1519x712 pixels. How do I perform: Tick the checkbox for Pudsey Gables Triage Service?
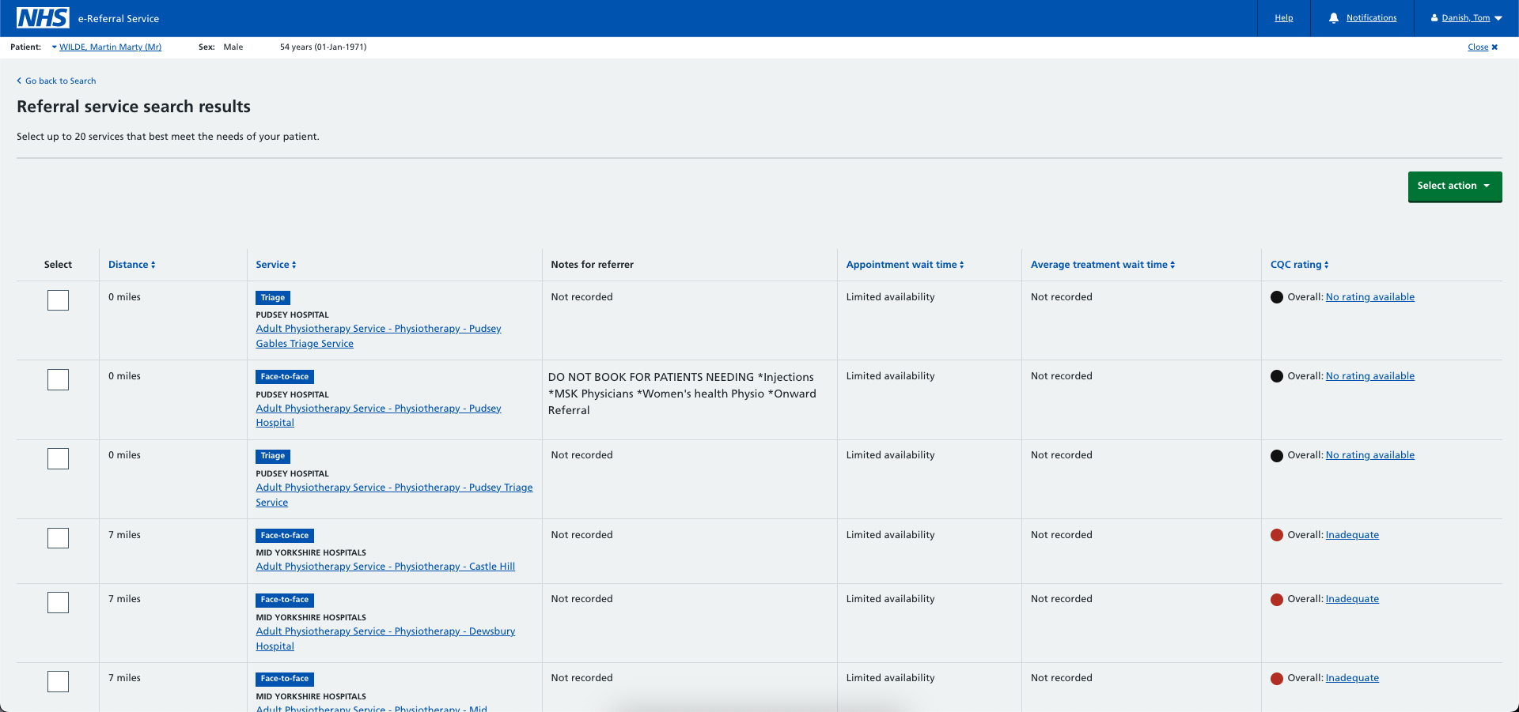coord(58,300)
